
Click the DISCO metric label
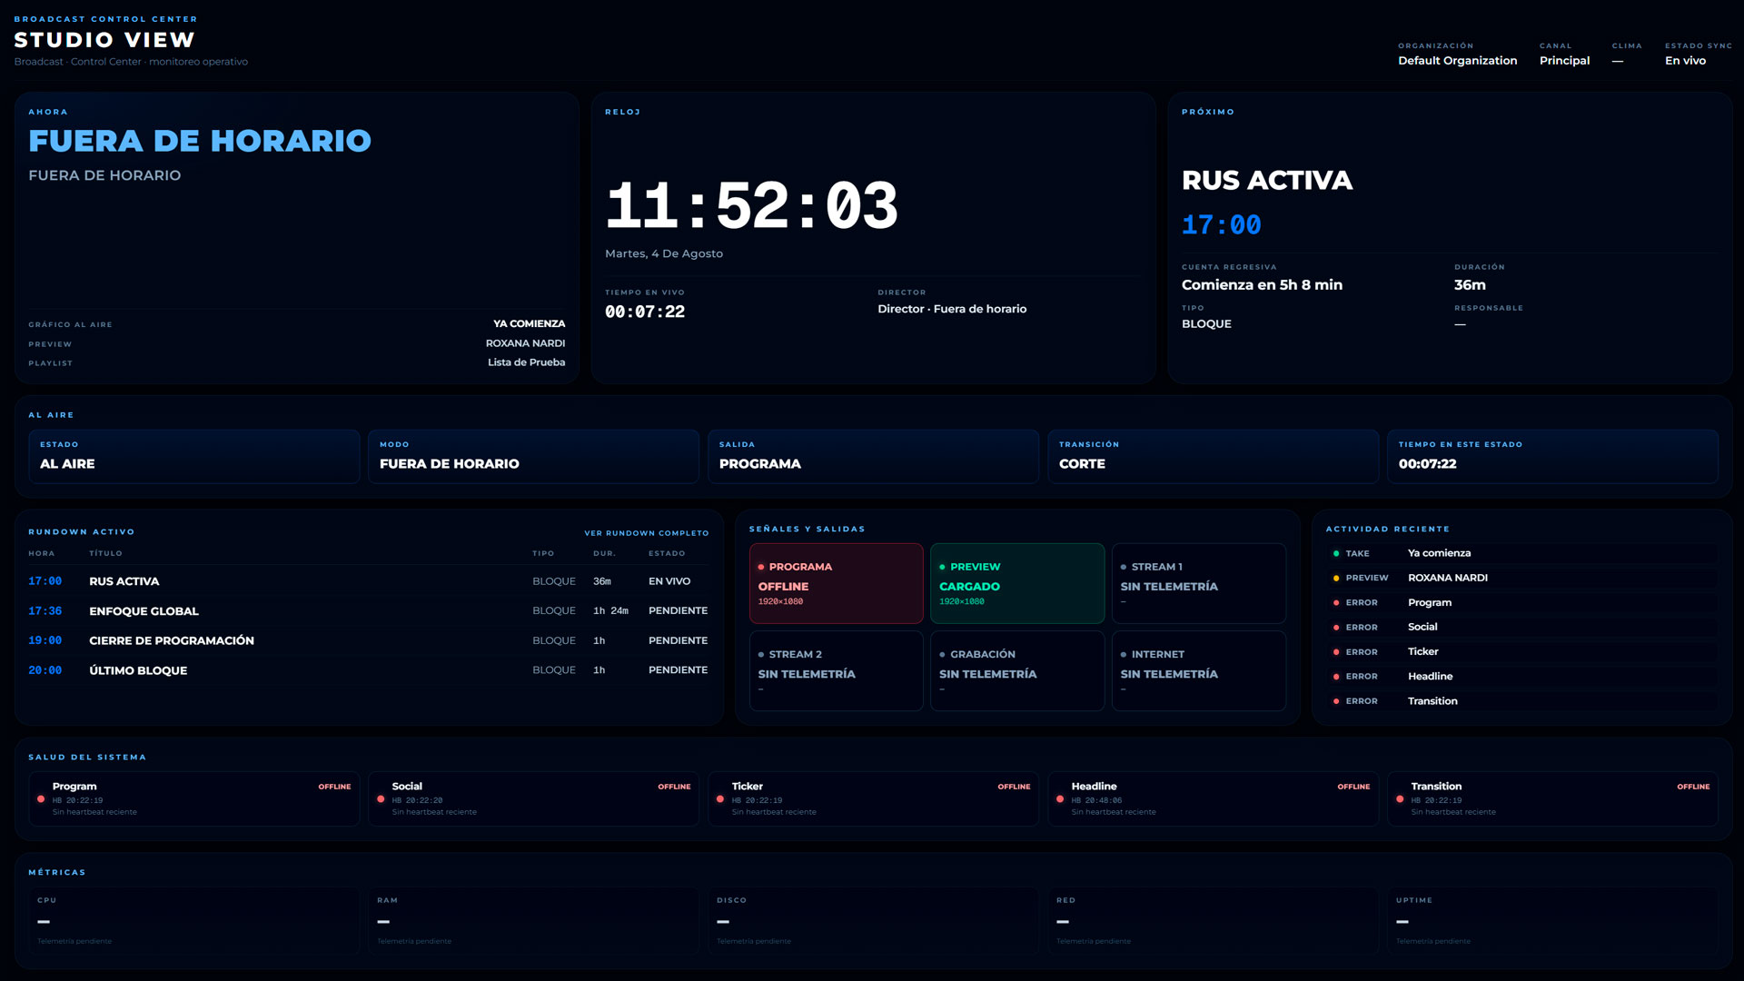tap(731, 901)
